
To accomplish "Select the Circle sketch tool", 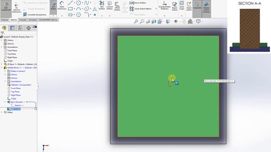I will (x=78, y=3).
